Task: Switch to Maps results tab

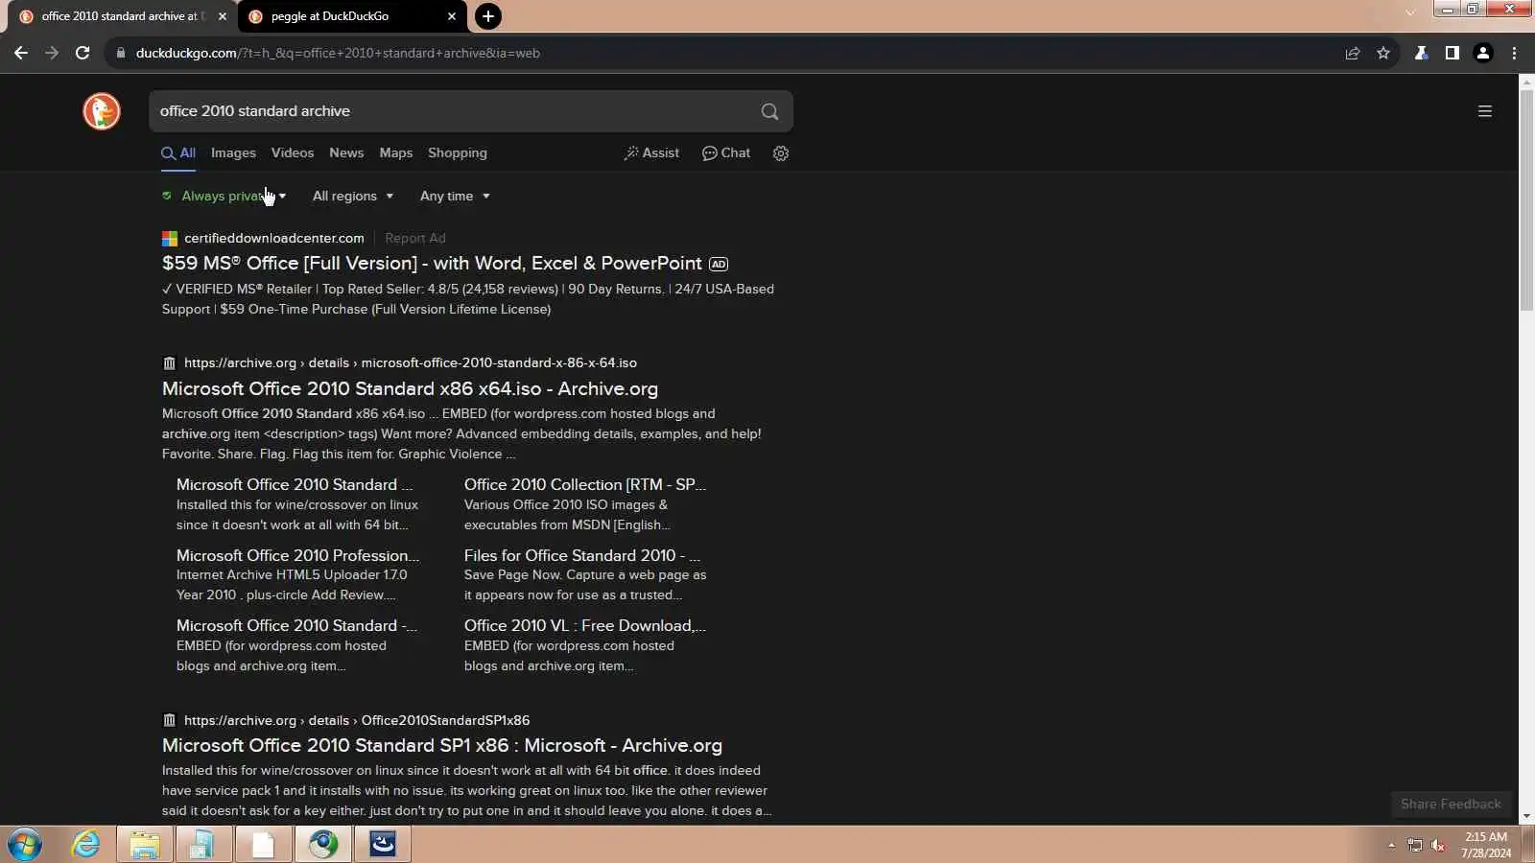Action: pyautogui.click(x=396, y=153)
